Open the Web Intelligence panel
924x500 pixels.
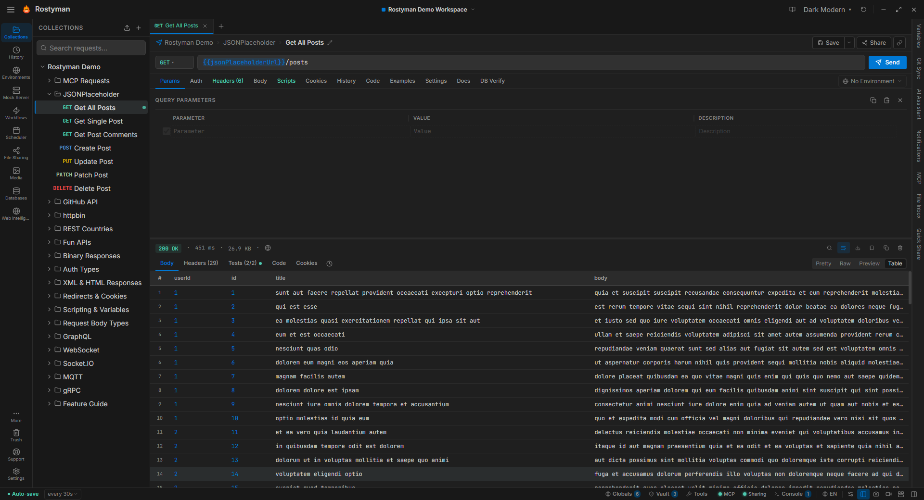pos(16,214)
